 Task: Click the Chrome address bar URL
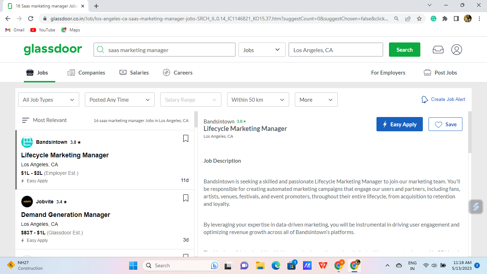(x=219, y=19)
